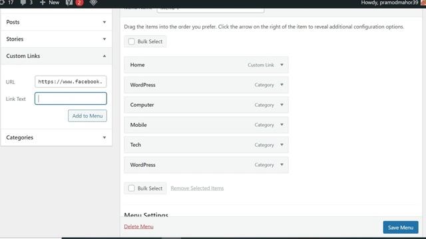Open the New content plus menu

click(49, 3)
